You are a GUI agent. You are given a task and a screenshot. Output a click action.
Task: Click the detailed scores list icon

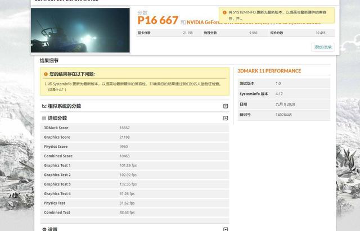44,118
